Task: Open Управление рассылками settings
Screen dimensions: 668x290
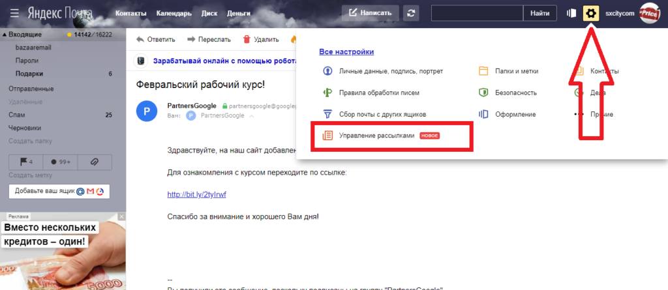Action: click(376, 136)
